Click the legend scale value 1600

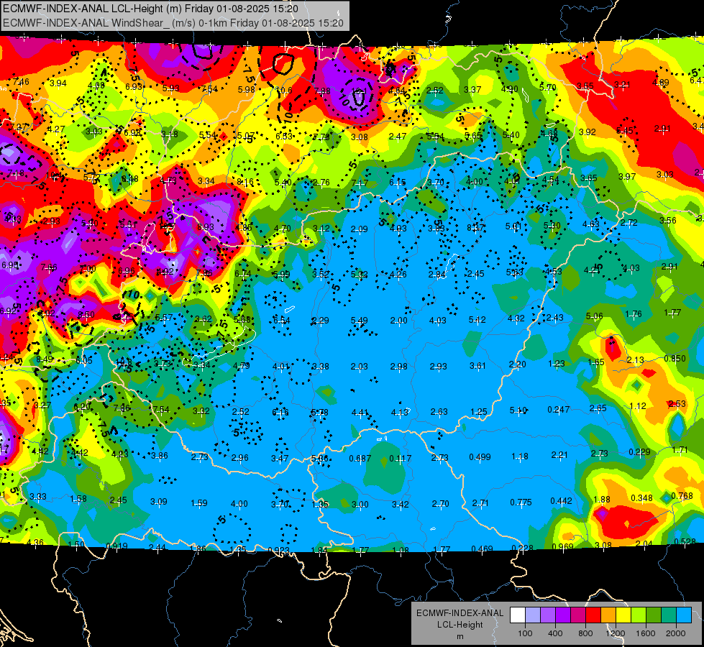pos(646,633)
